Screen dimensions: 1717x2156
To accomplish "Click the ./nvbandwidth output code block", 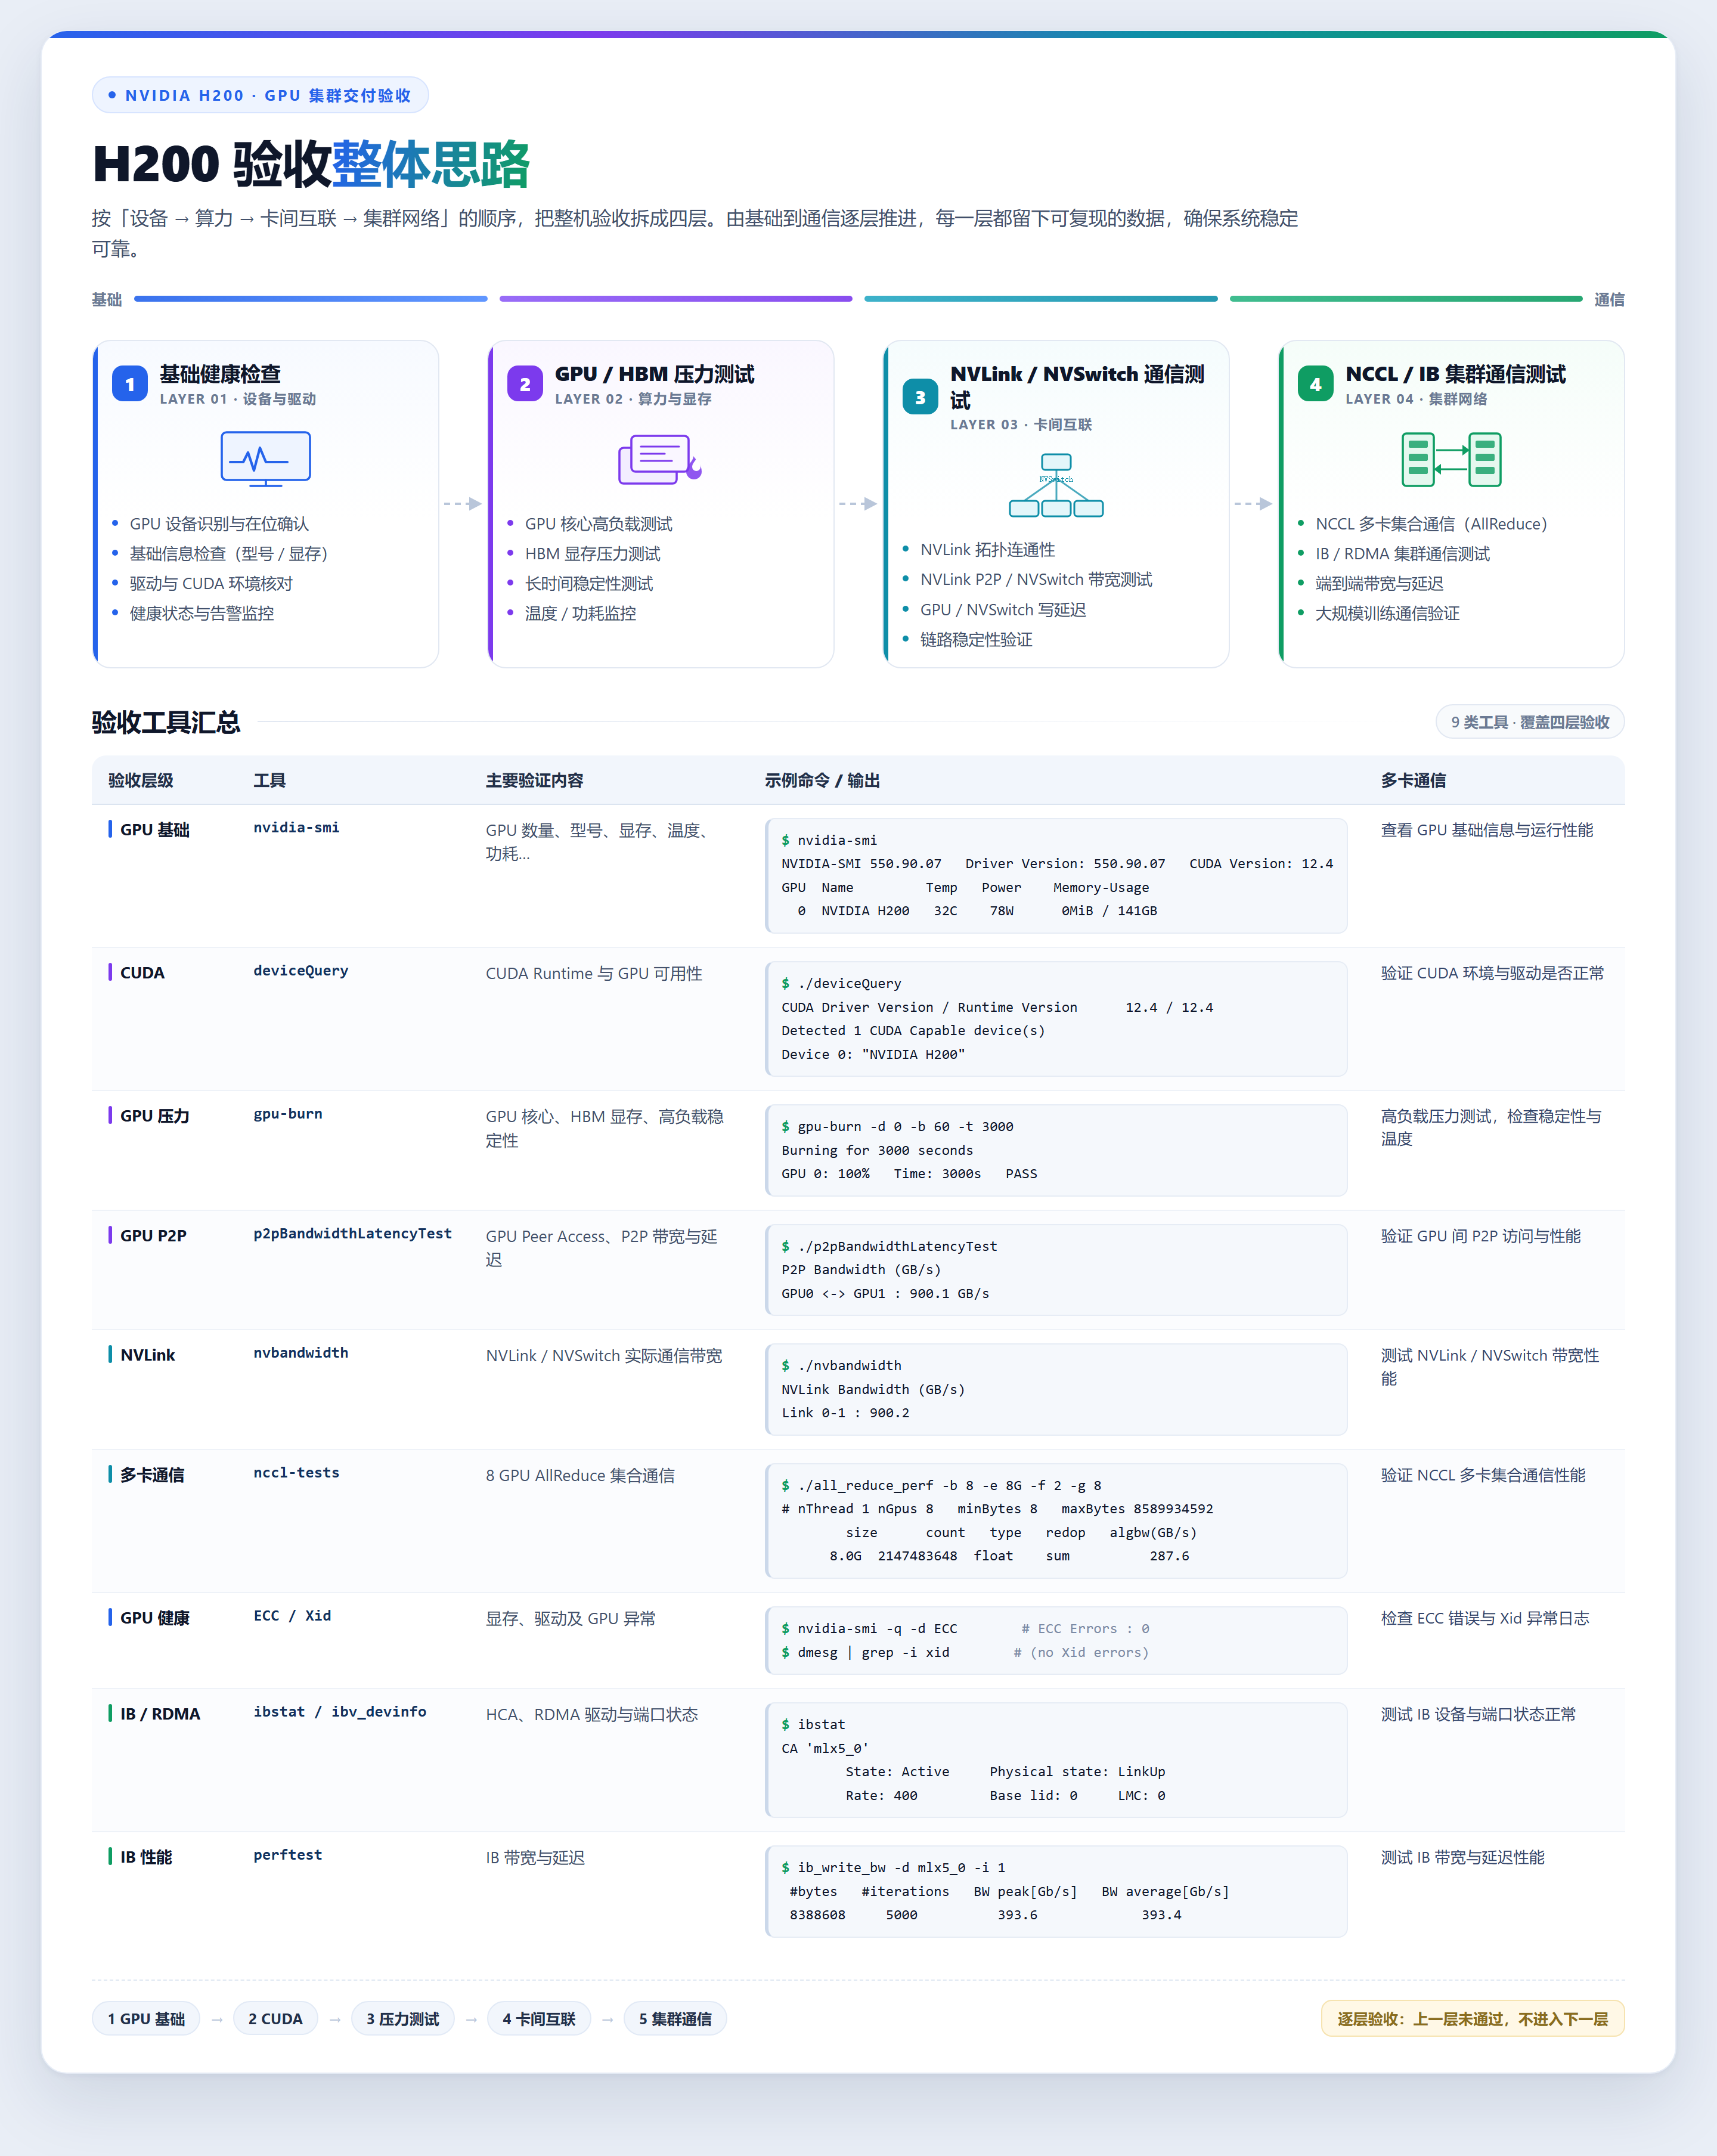I will point(1056,1389).
